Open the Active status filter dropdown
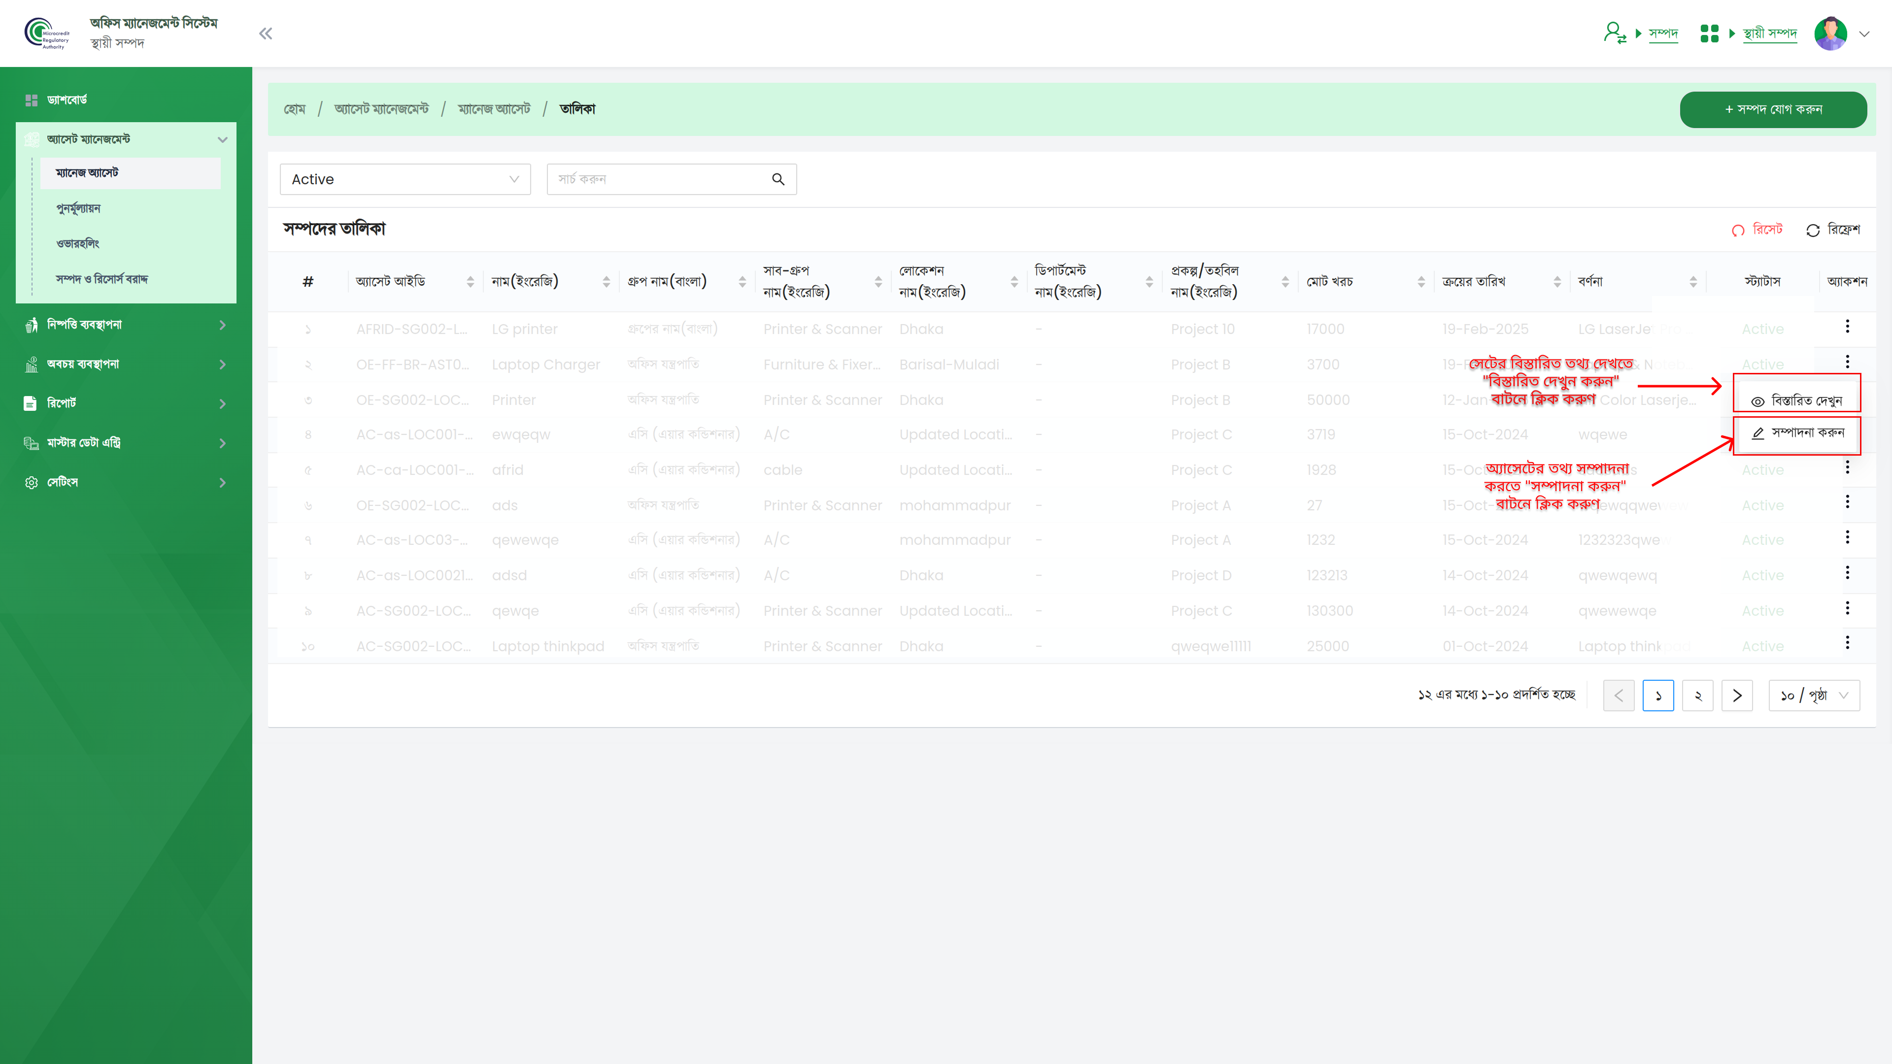Viewport: 1892px width, 1064px height. [x=405, y=179]
